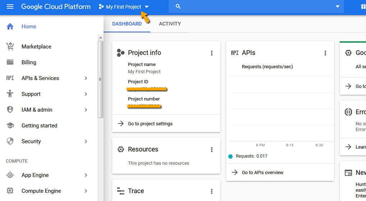Click the Project info hexagons icon
The width and height of the screenshot is (366, 201).
[x=121, y=53]
